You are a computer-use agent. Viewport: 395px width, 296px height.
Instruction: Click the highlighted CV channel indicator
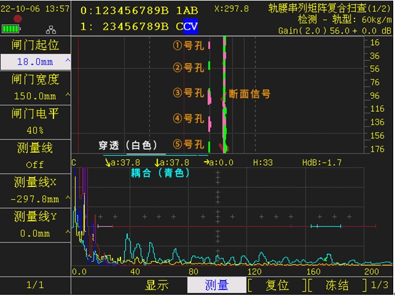(x=190, y=27)
